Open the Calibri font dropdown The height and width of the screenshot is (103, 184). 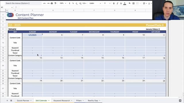[x=95, y=3]
